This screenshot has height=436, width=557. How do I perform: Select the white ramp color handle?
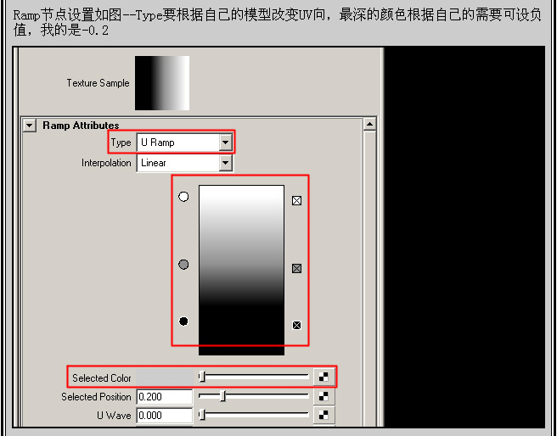[183, 197]
